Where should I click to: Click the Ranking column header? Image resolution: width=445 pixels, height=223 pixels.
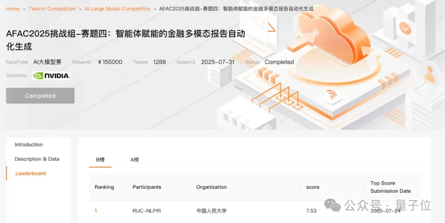tap(104, 187)
